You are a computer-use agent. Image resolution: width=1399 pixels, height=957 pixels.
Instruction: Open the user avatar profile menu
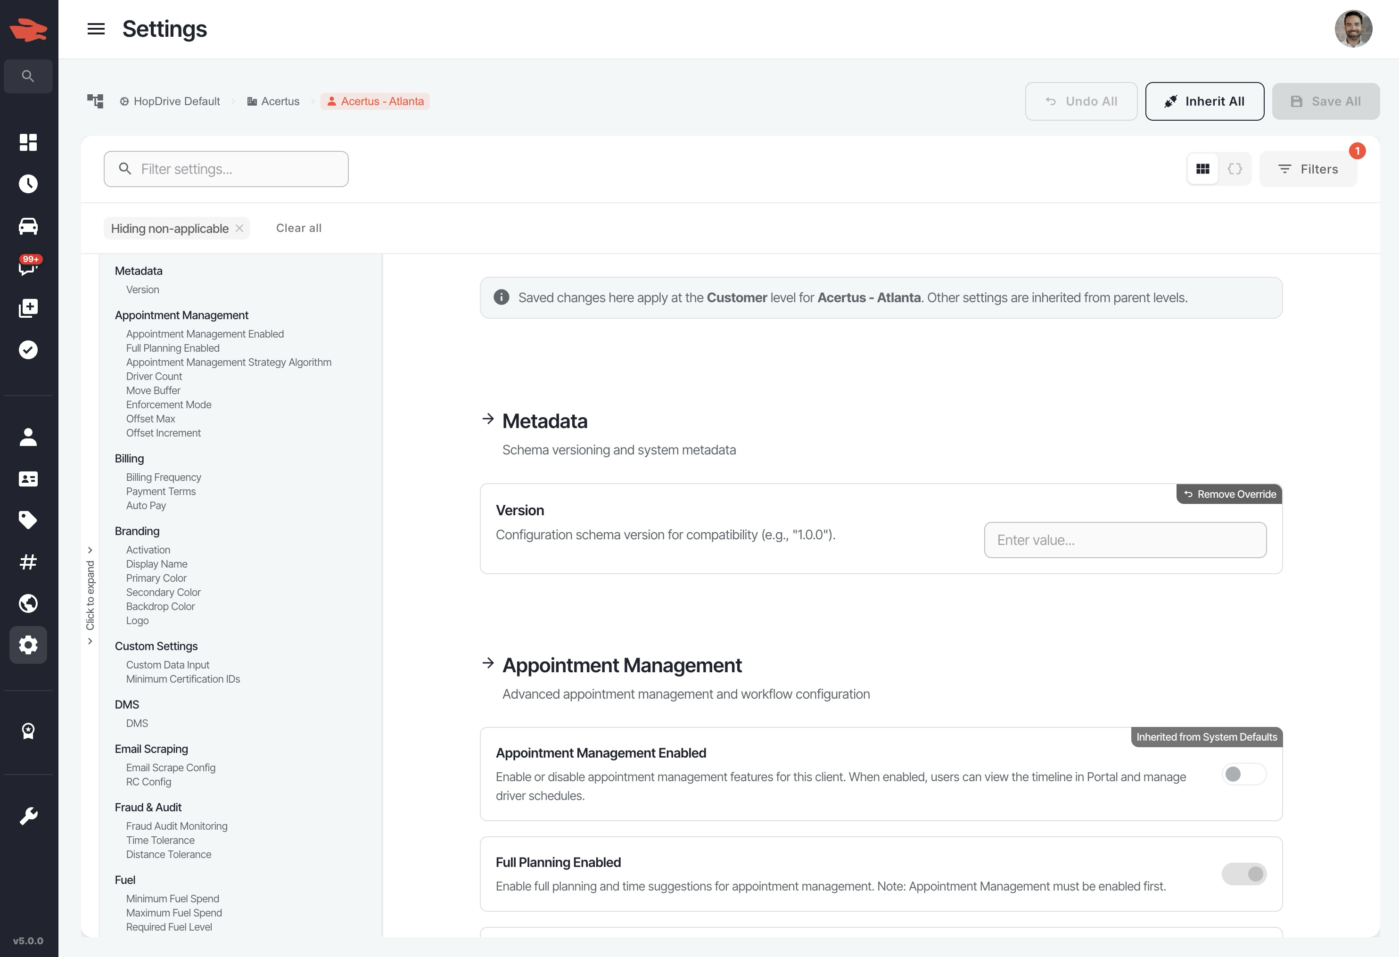point(1353,28)
